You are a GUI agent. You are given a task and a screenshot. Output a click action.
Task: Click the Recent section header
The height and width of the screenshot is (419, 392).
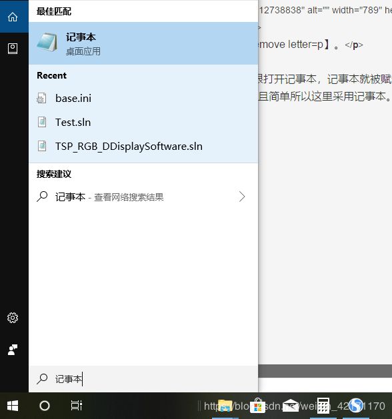51,76
